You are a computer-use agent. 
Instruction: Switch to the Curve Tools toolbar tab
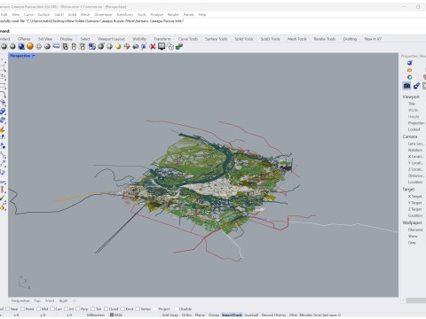[x=188, y=39]
